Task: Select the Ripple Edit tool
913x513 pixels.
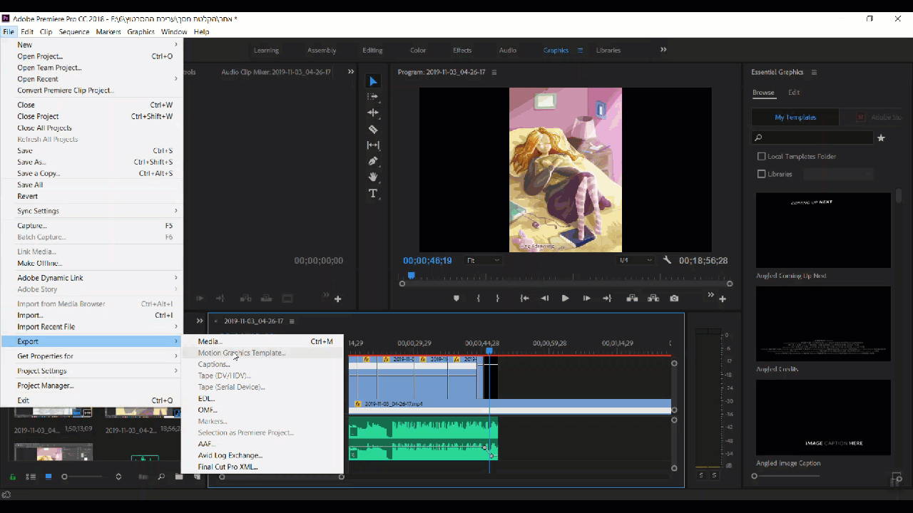Action: [373, 113]
